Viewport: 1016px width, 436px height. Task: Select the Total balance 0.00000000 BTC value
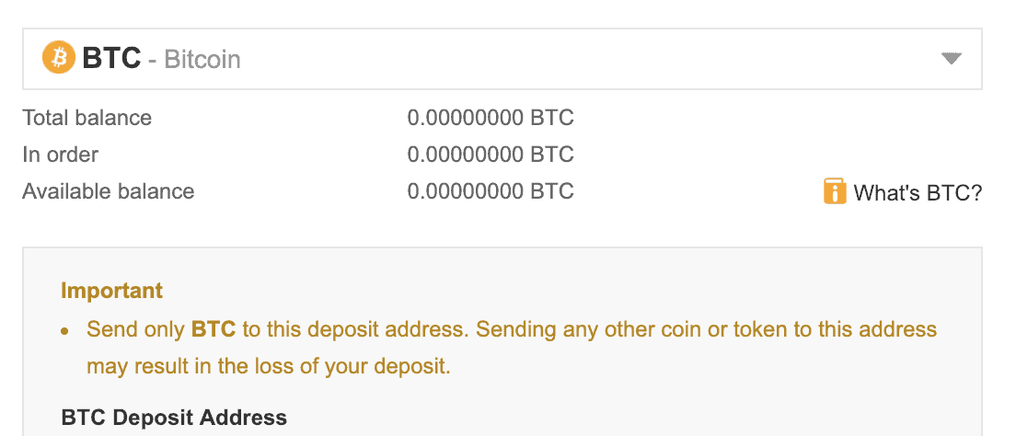[491, 118]
